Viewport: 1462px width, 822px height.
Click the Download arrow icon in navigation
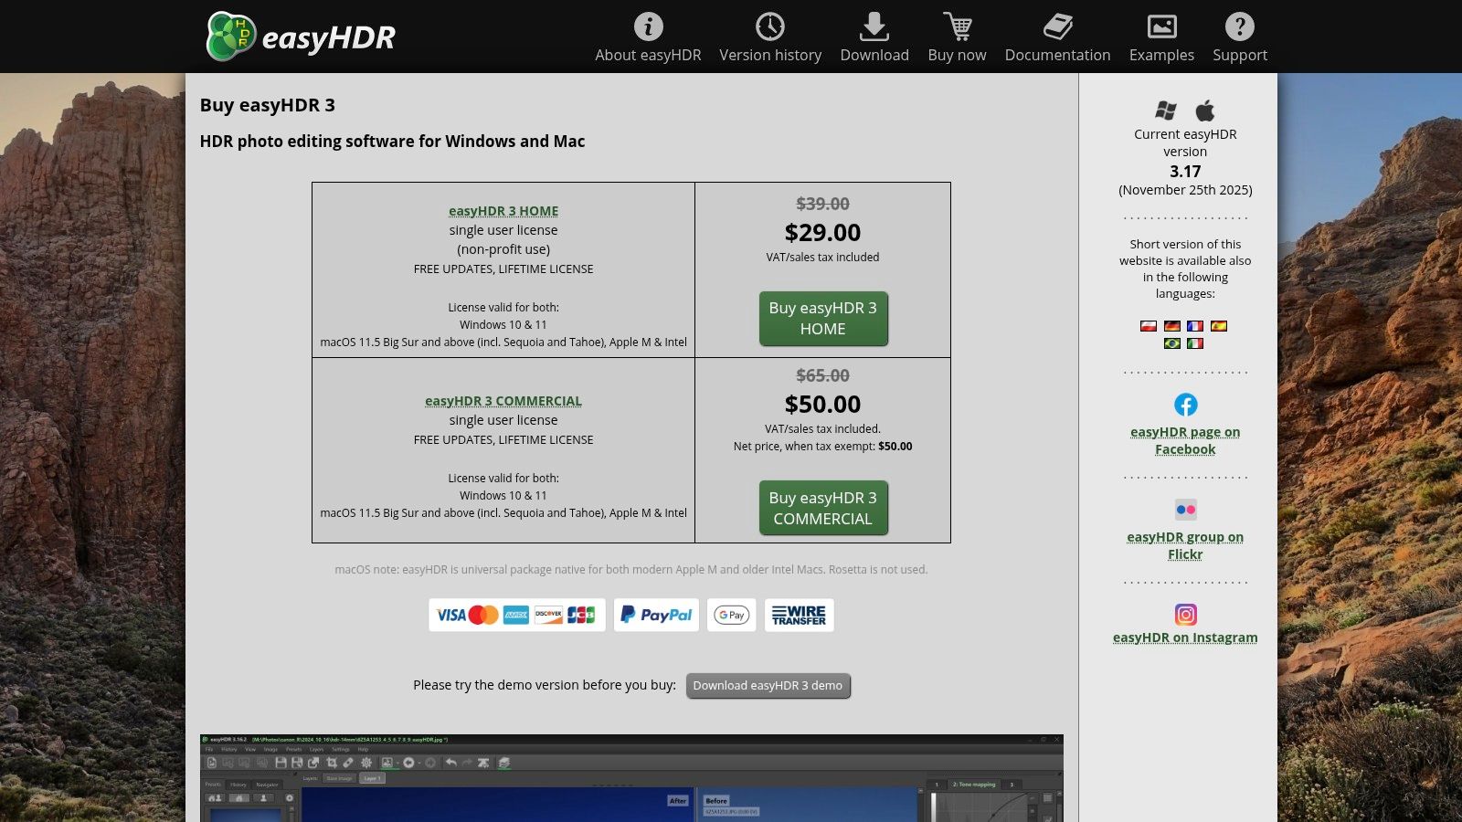[874, 26]
